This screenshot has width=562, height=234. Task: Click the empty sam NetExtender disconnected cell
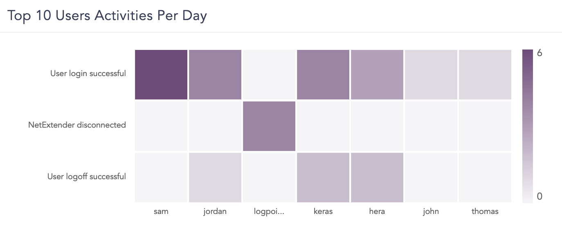(161, 126)
